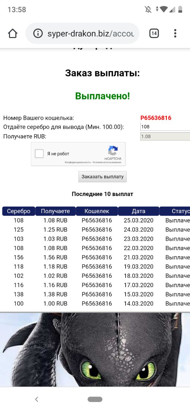Click the RUB amount field showing 1.08
Screen dimensions: 190x412
coord(165,136)
